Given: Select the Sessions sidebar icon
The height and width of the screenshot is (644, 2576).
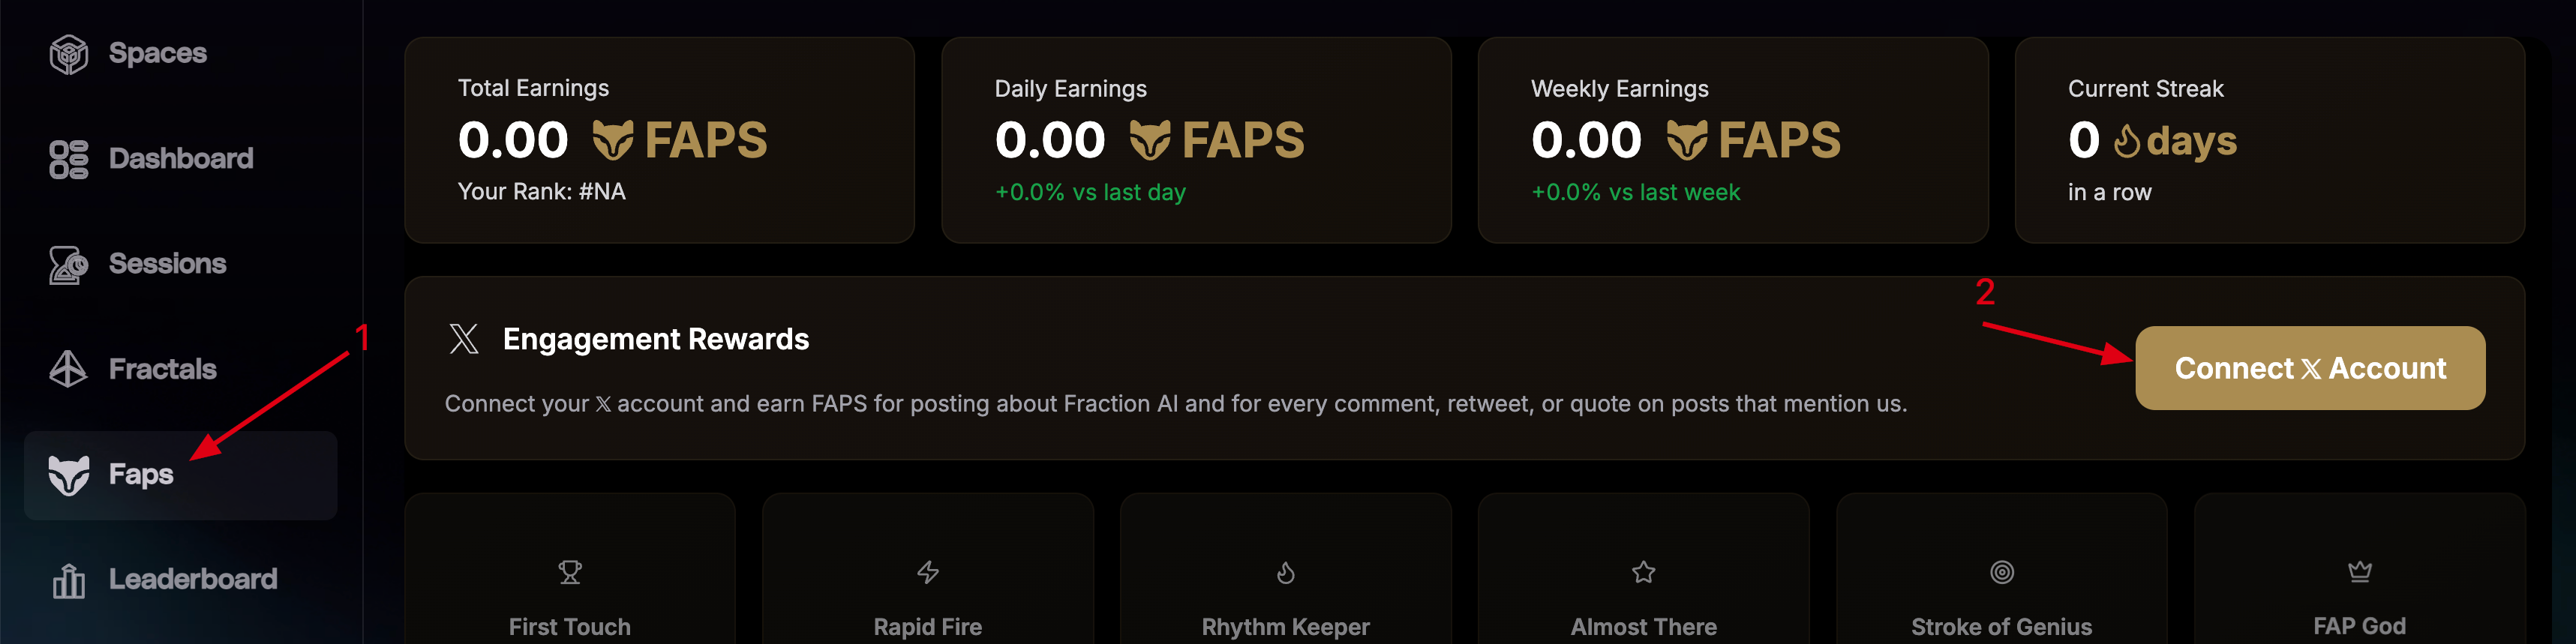Looking at the screenshot, I should 69,265.
